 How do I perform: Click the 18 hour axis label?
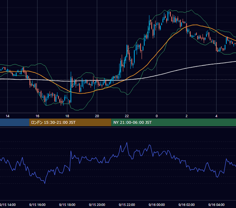(67, 116)
